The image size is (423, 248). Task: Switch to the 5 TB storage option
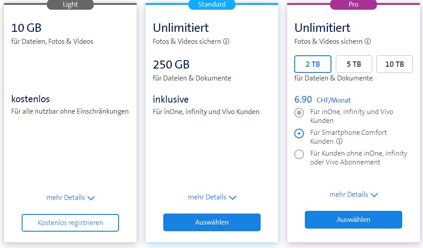coord(354,64)
